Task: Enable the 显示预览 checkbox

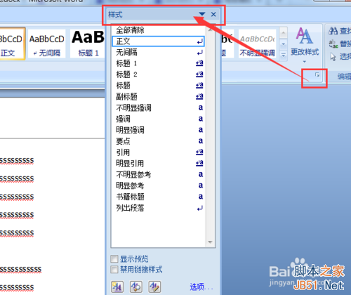Action: pyautogui.click(x=114, y=259)
